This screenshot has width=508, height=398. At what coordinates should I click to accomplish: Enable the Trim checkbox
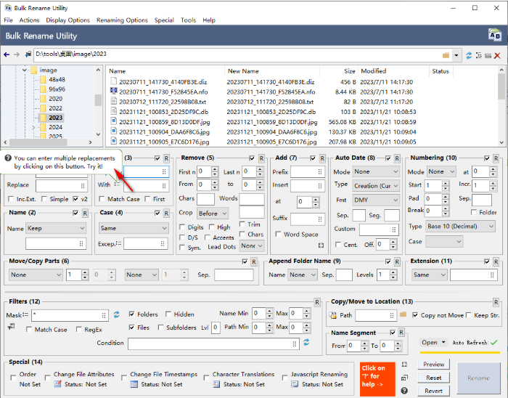point(242,224)
